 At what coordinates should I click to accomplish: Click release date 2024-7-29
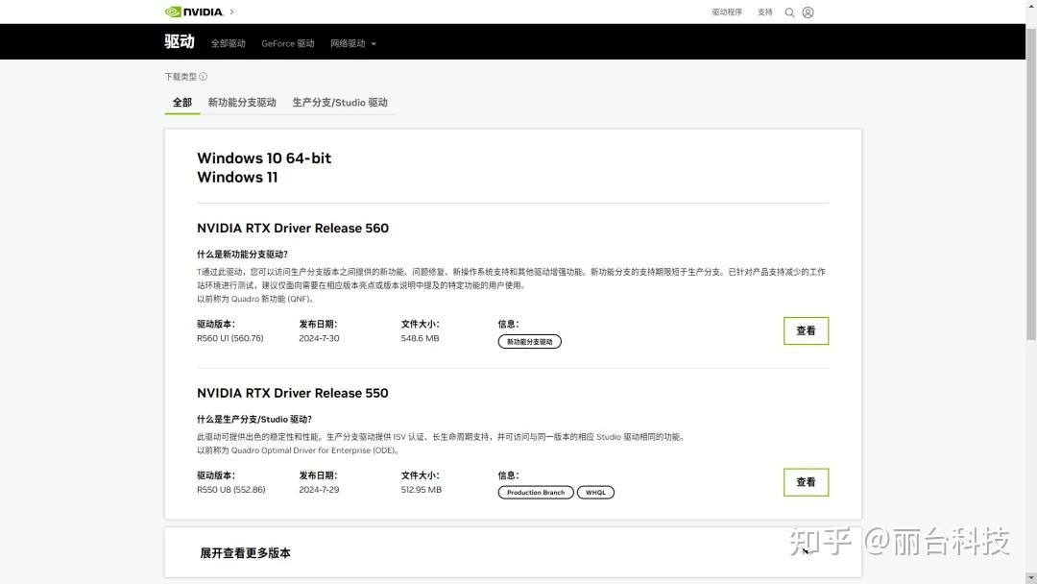click(x=319, y=490)
